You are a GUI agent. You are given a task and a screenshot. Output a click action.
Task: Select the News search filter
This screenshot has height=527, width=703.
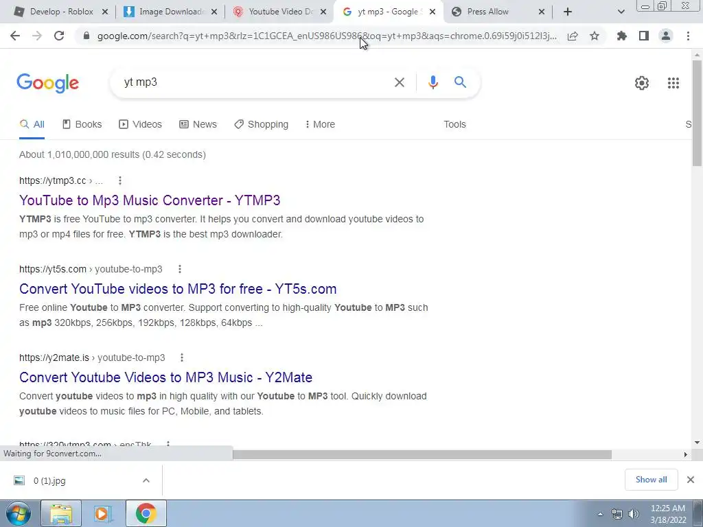[x=198, y=125]
